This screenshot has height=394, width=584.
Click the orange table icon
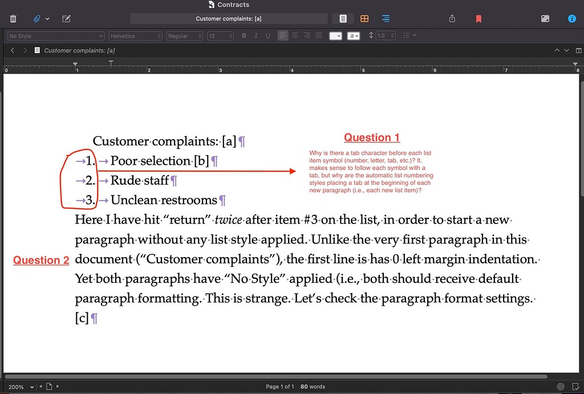coord(364,19)
